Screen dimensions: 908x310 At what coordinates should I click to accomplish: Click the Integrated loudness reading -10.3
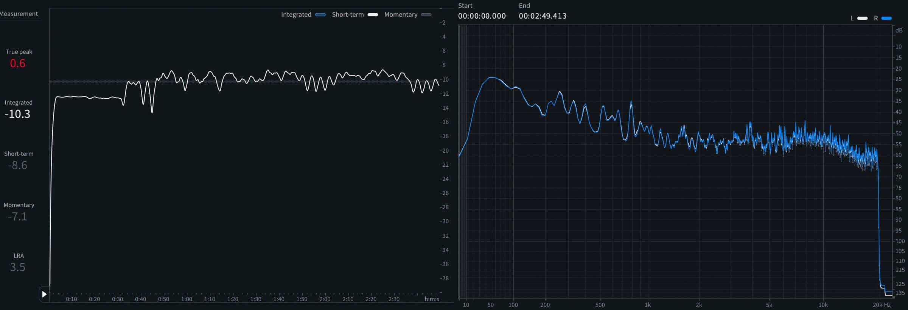(17, 114)
